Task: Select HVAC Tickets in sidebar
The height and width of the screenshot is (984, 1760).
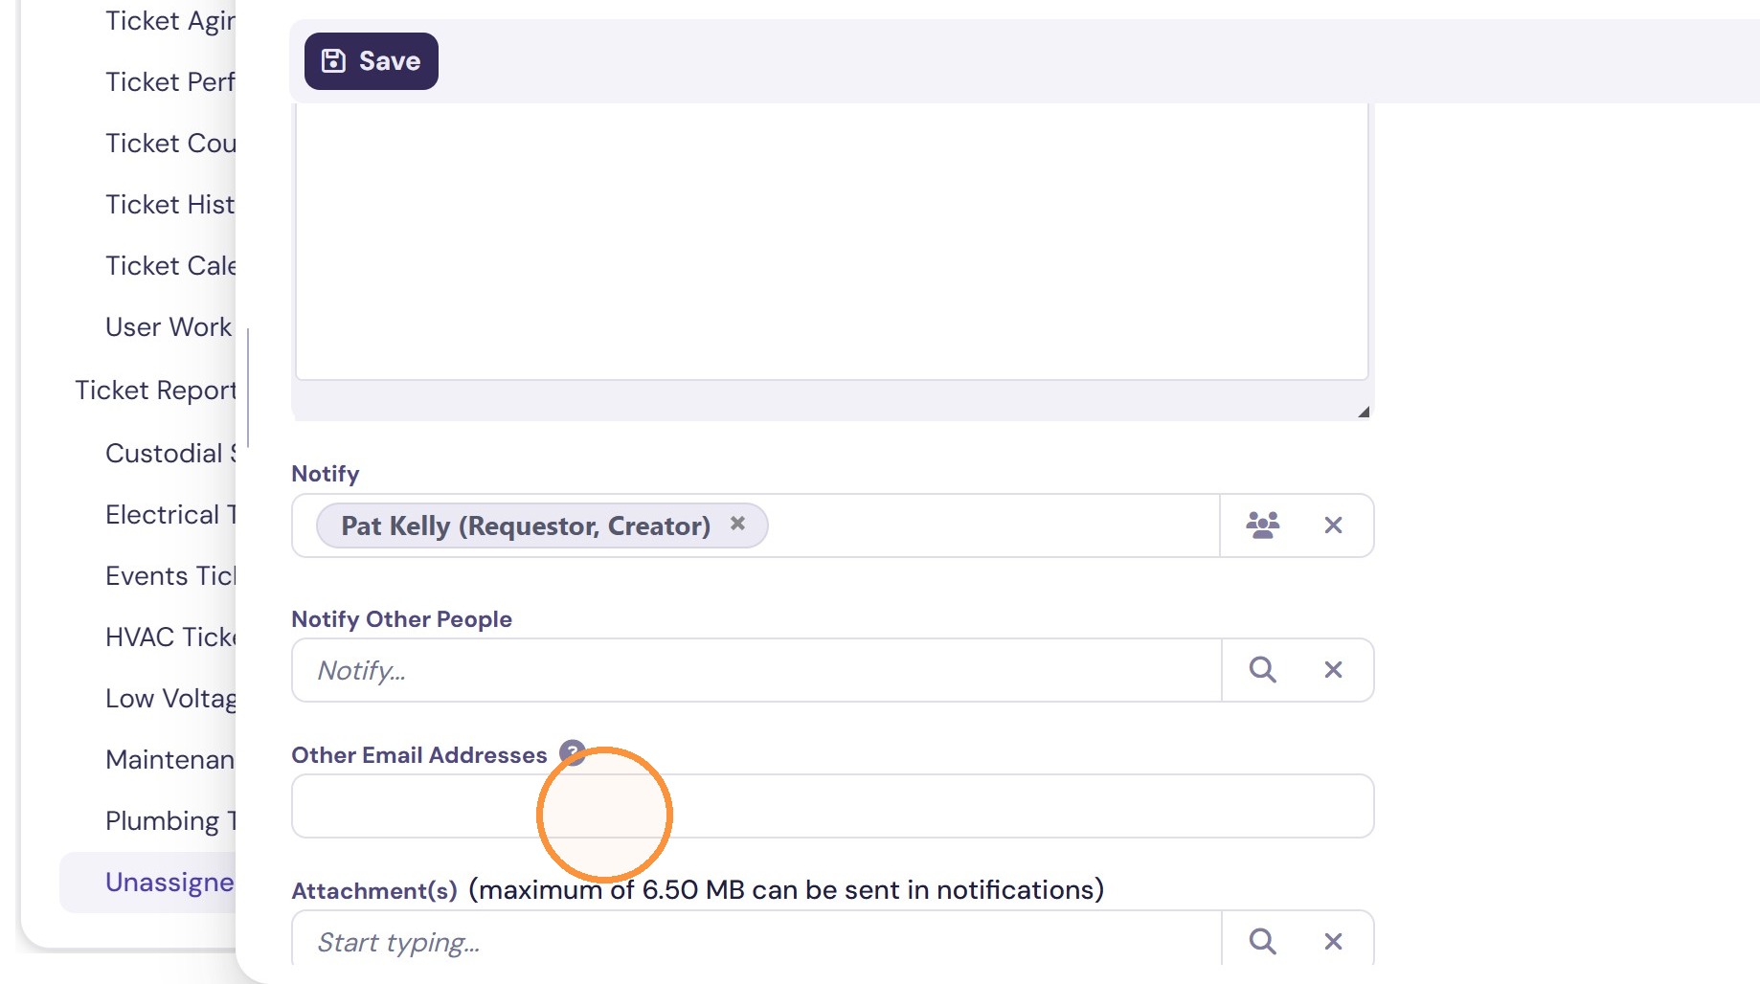Action: point(169,637)
